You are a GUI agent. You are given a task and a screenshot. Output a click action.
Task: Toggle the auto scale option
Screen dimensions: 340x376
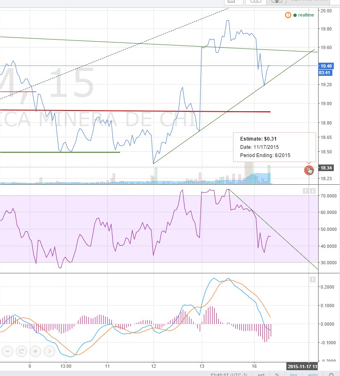pos(313,375)
